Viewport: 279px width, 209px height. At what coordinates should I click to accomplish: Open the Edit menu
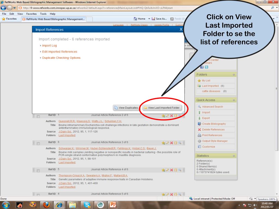pyautogui.click(x=12, y=14)
